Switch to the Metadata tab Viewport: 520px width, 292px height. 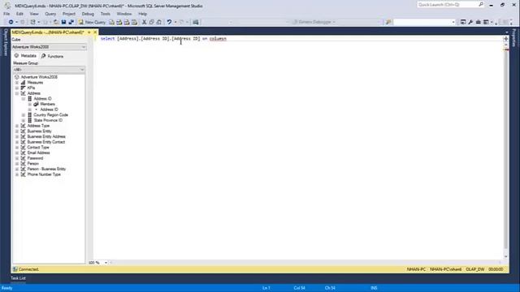click(x=25, y=56)
